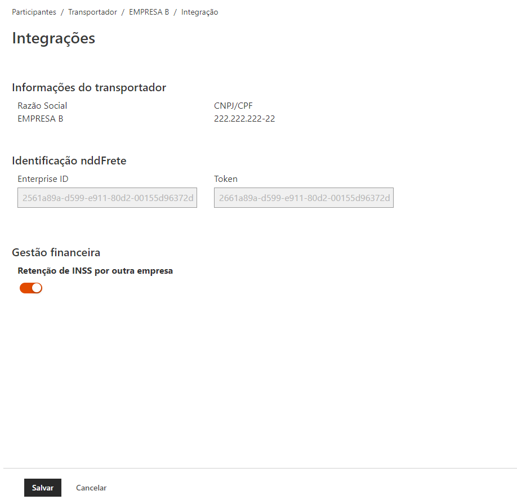Click the Integrações page title
Image resolution: width=517 pixels, height=504 pixels.
[54, 38]
